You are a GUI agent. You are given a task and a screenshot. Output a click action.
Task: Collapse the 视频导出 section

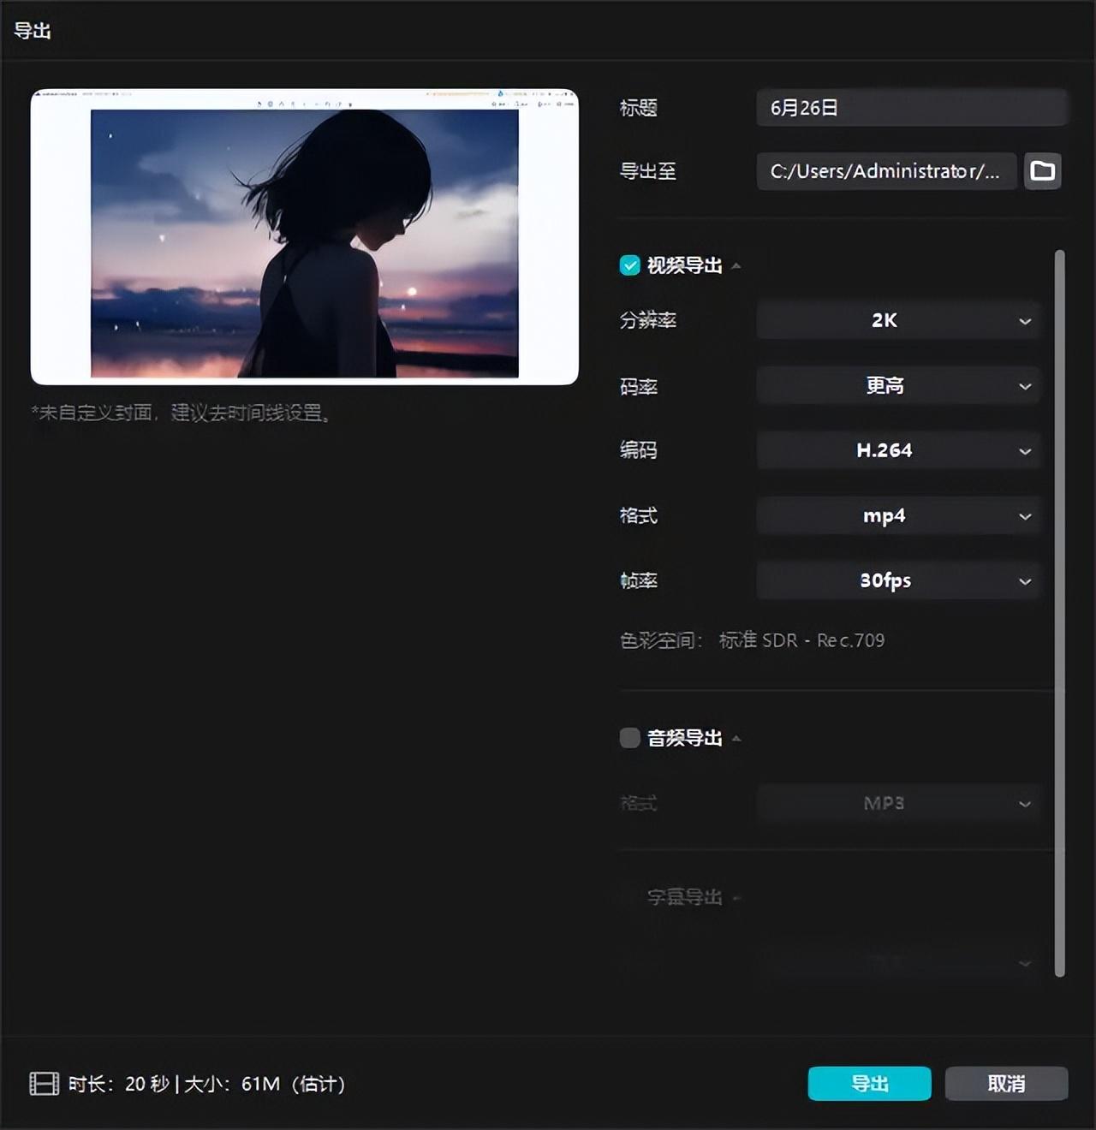(x=735, y=266)
